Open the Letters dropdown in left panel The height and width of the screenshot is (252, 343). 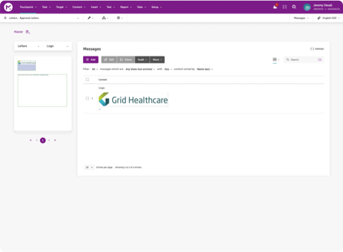click(28, 46)
